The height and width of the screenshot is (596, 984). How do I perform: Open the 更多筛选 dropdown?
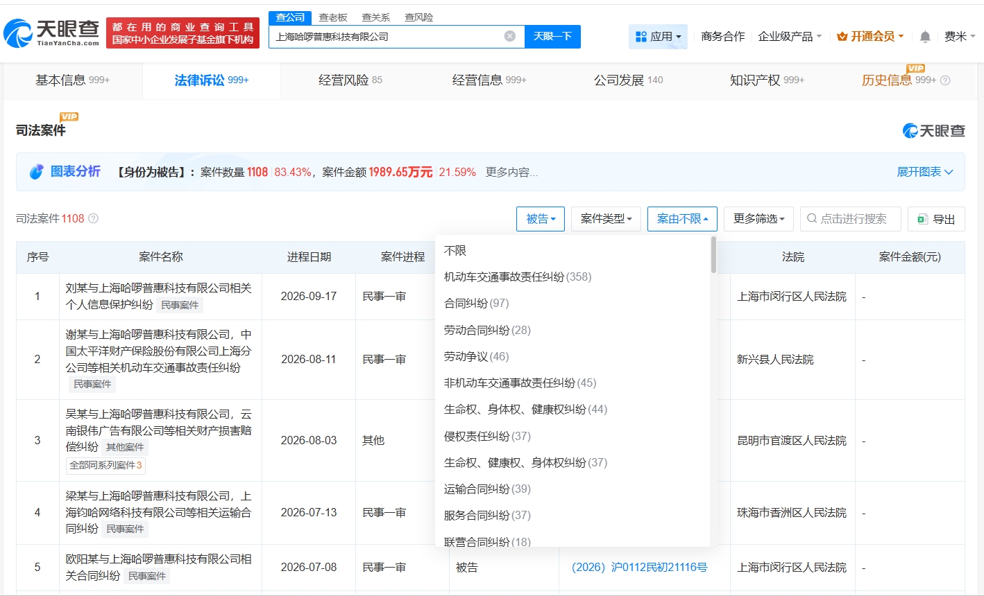[758, 219]
